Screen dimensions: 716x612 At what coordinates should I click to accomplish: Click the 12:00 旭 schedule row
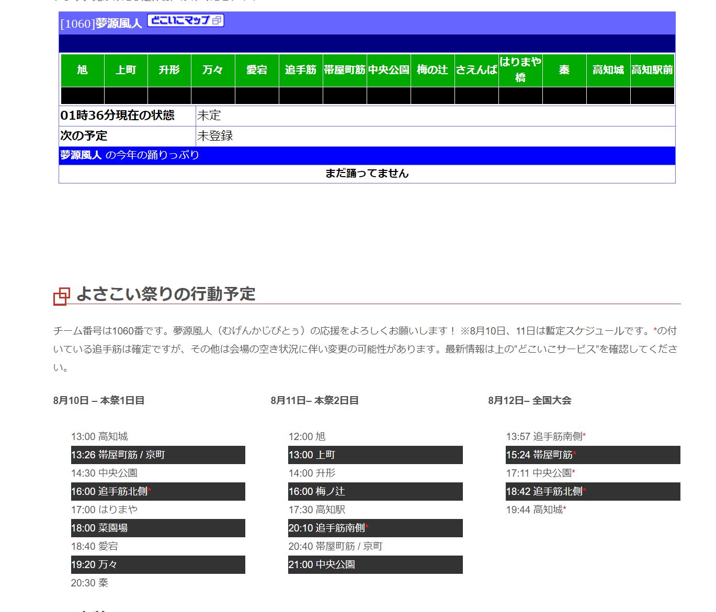coord(376,436)
